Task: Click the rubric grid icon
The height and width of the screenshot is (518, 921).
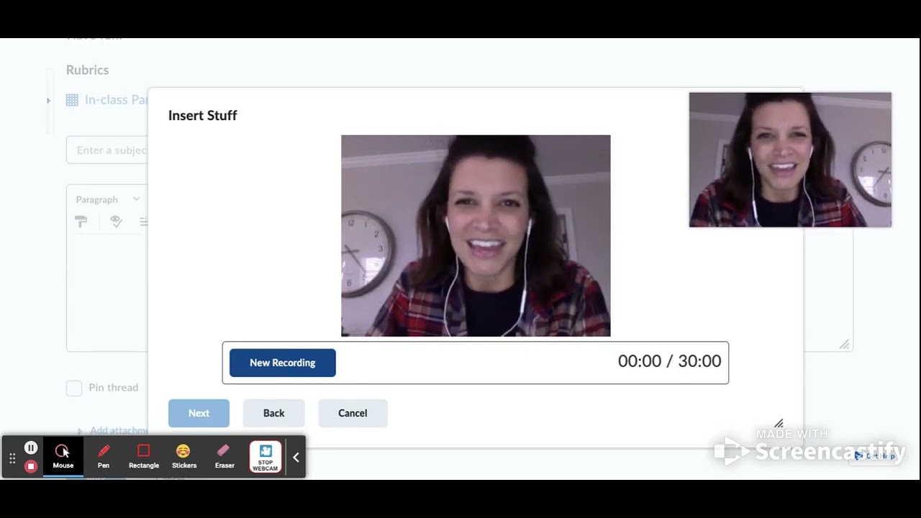Action: tap(72, 100)
